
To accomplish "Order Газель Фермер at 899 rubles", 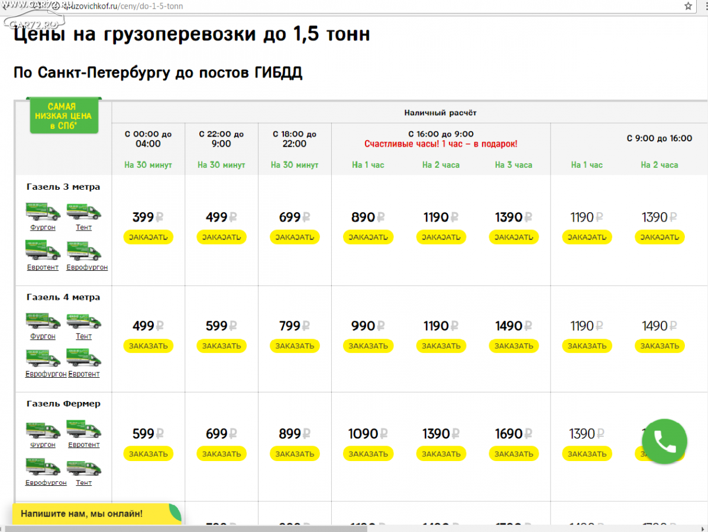I will click(x=295, y=454).
